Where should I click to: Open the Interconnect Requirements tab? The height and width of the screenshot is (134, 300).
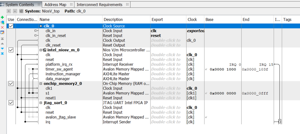click(x=99, y=5)
